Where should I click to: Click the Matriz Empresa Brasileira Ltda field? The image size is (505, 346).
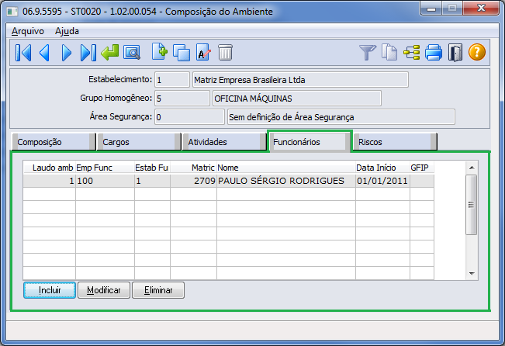tap(300, 80)
